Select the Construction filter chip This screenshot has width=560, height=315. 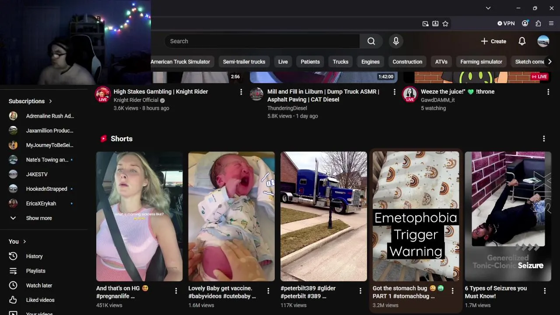point(407,62)
